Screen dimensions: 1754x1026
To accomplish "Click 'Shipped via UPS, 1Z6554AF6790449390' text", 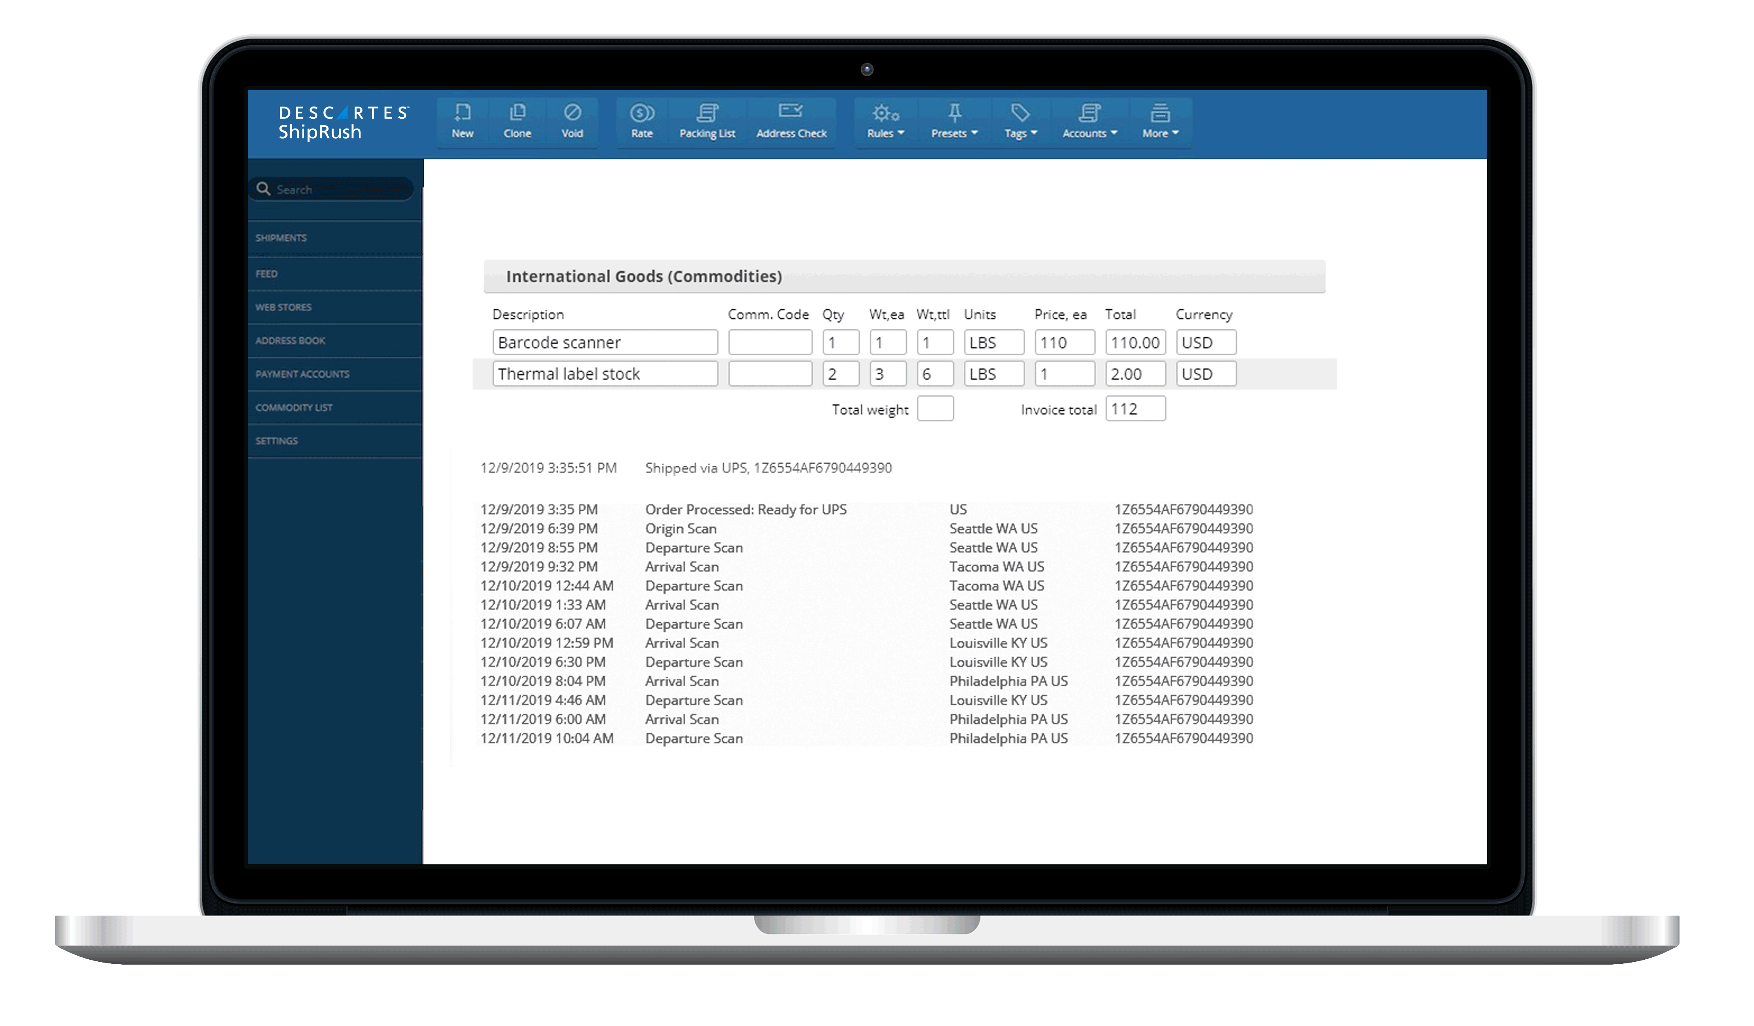I will 768,467.
